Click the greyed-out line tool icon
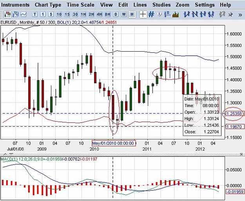The image size is (245, 201). tap(222, 14)
